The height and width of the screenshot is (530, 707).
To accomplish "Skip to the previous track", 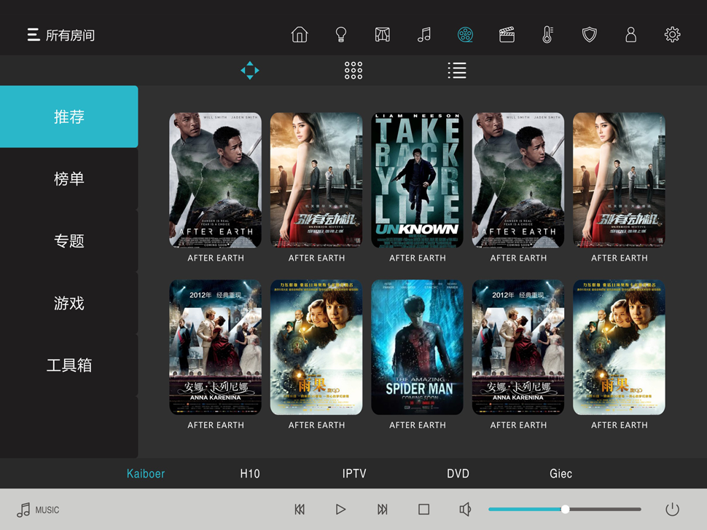I will pyautogui.click(x=300, y=510).
